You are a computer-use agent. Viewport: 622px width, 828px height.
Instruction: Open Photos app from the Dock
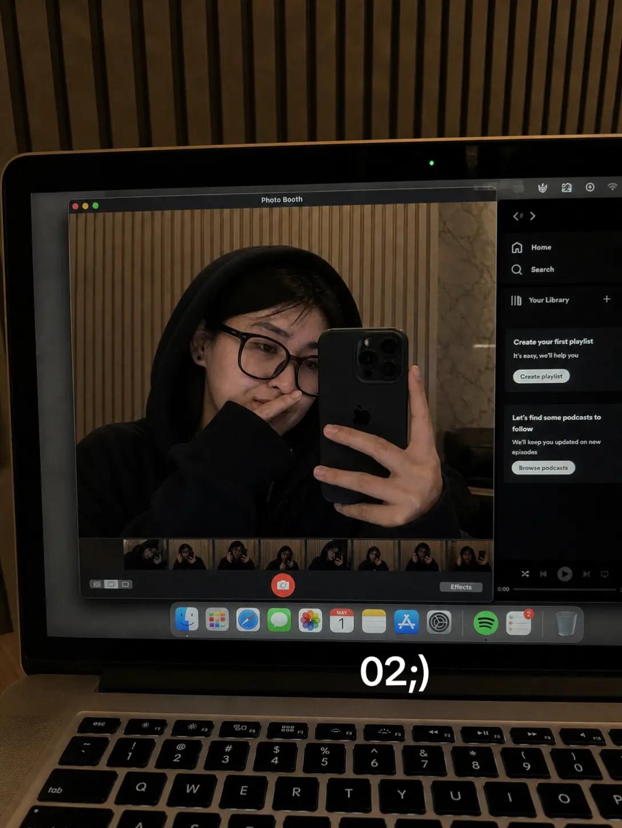click(x=310, y=621)
